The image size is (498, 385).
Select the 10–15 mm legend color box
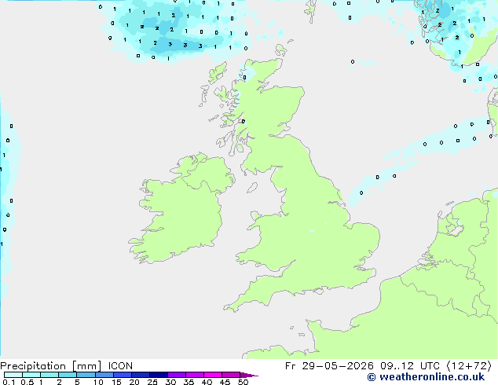[104, 375]
